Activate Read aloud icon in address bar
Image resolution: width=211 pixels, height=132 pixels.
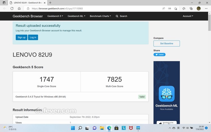pos(164,8)
